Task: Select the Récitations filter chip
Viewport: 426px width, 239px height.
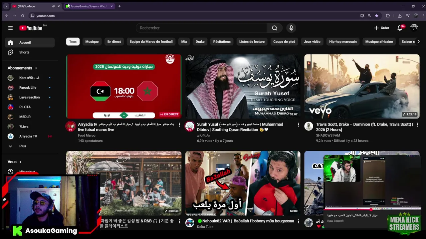Action: (x=222, y=41)
